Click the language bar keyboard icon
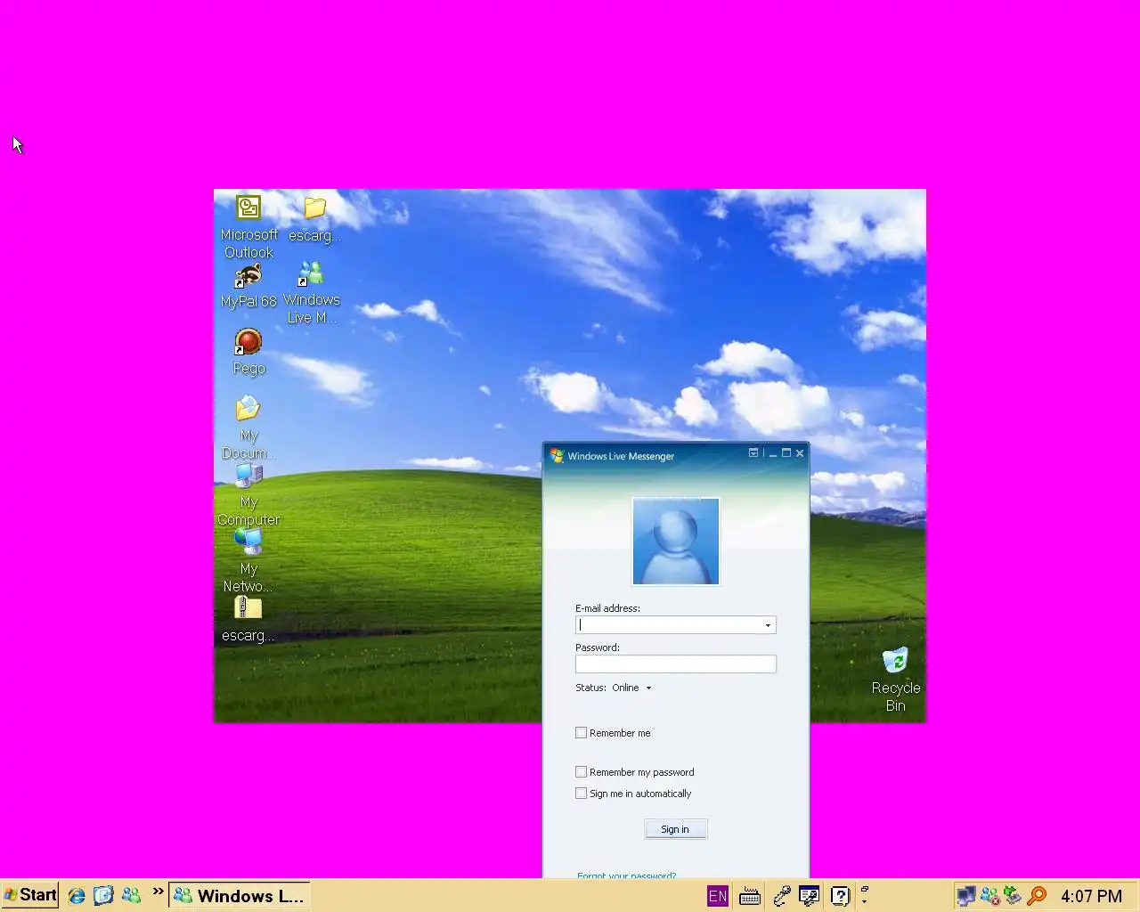The height and width of the screenshot is (912, 1140). coord(750,897)
